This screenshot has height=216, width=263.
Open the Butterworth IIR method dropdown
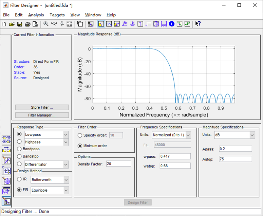coord(66,180)
